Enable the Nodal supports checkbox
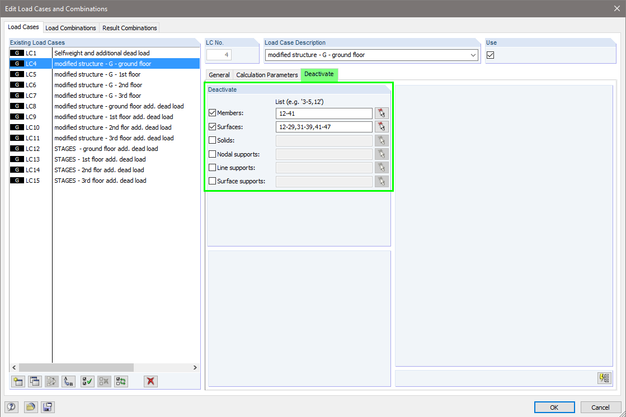This screenshot has height=417, width=626. [212, 154]
